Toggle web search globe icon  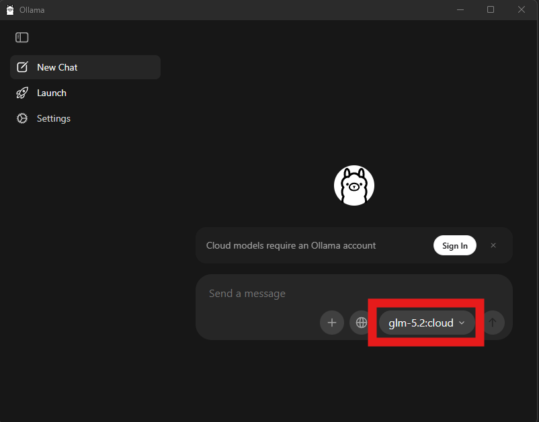(361, 323)
